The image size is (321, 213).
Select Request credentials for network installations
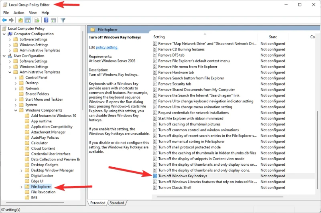click(x=193, y=113)
